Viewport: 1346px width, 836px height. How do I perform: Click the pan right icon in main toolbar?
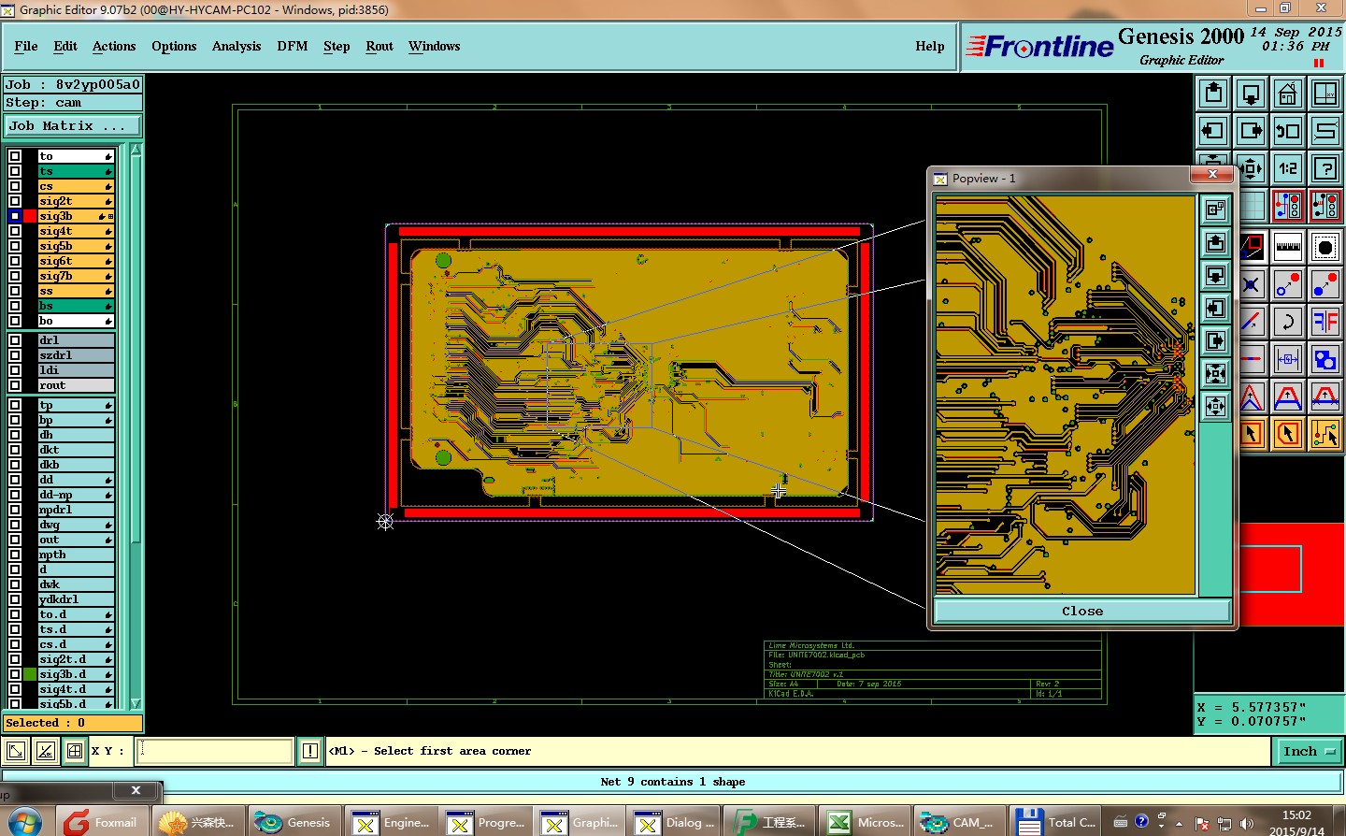(x=1251, y=131)
